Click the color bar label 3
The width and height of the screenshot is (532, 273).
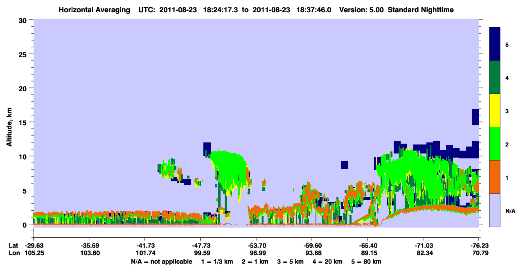click(507, 111)
